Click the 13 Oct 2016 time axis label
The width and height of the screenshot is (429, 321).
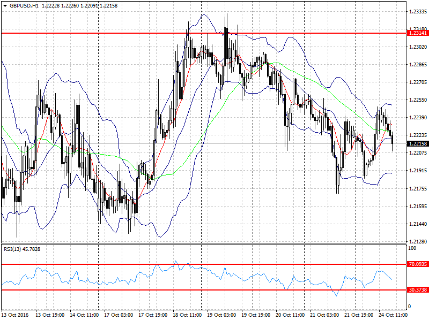tap(15, 315)
